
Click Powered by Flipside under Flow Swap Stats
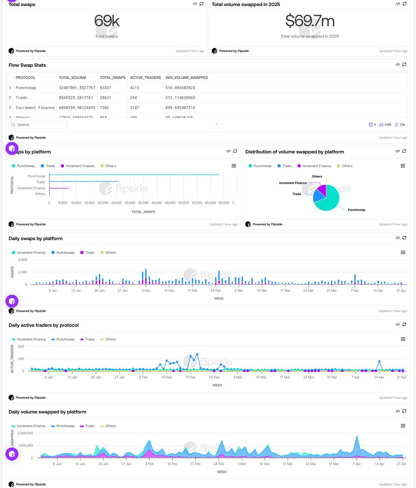tap(28, 137)
